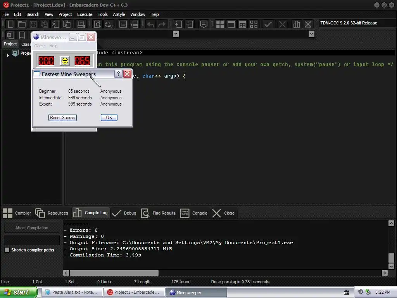Viewport: 397px width, 298px height.
Task: Open the Execute menu
Action: click(85, 14)
